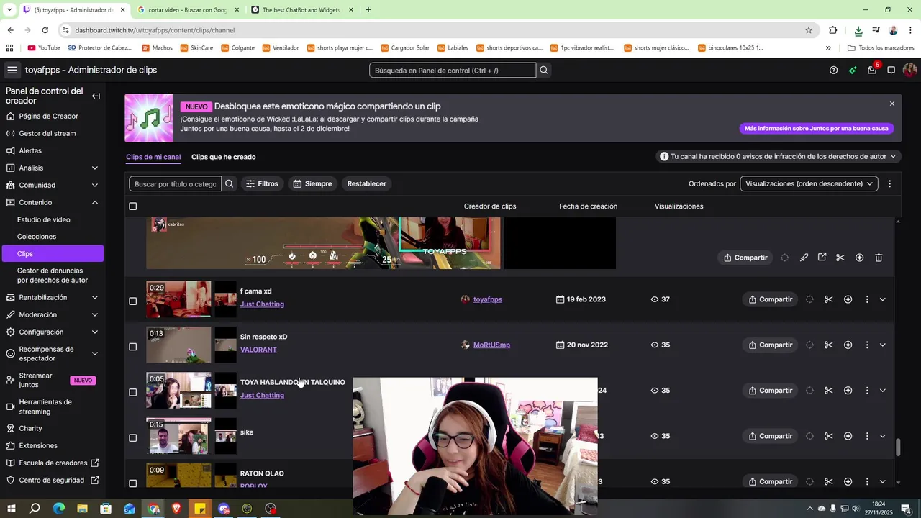The image size is (921, 518).
Task: Click Más información sobre Juntos por una buena causa
Action: (816, 128)
